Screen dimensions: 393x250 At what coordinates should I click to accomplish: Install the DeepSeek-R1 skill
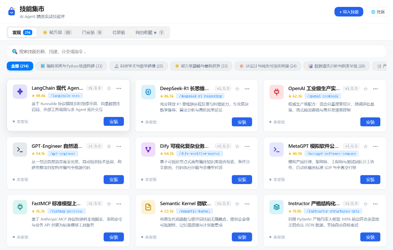242,122
